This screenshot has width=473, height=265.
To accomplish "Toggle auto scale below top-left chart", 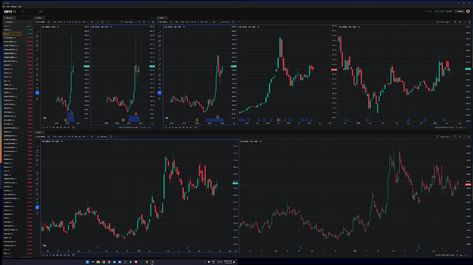I will coord(149,127).
